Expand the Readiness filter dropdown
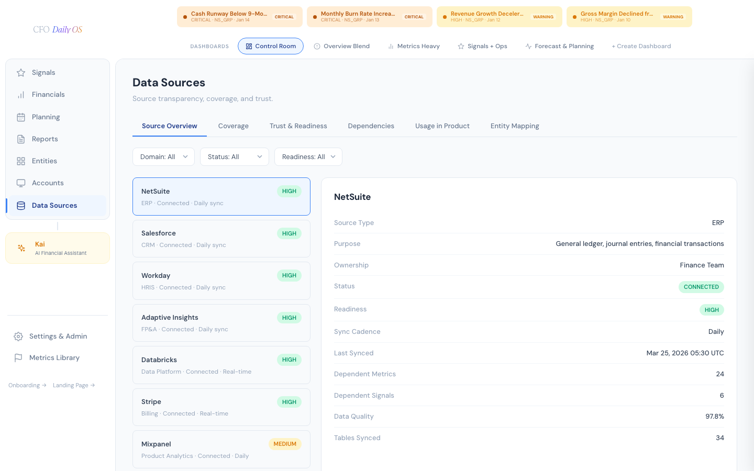The height and width of the screenshot is (471, 754). click(x=308, y=157)
